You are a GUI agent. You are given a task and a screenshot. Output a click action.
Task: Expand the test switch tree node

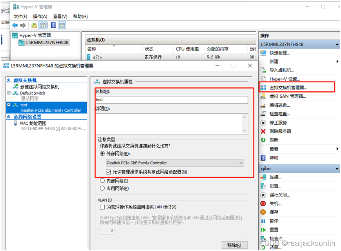coord(9,105)
